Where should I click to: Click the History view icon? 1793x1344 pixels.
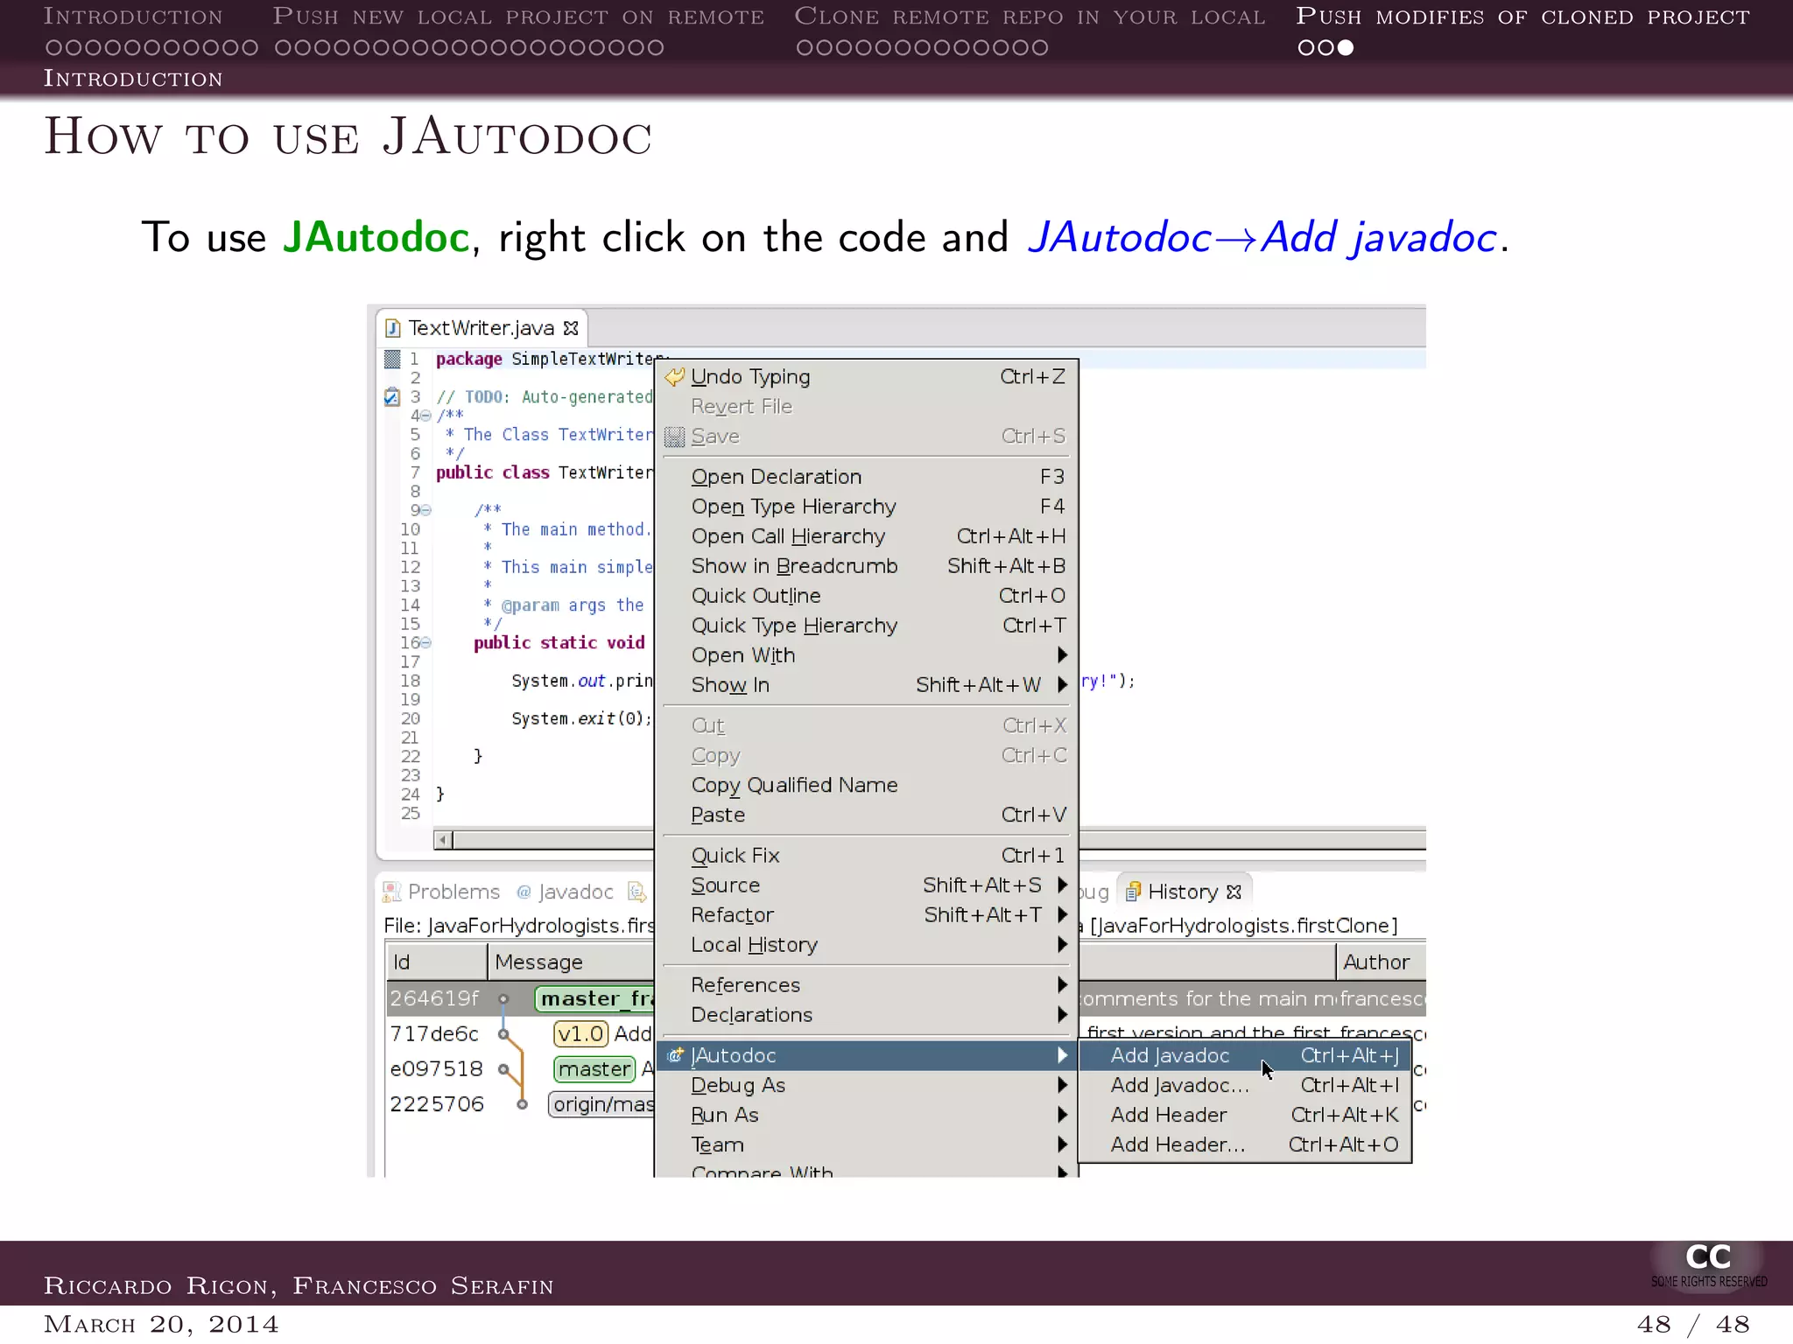tap(1133, 892)
